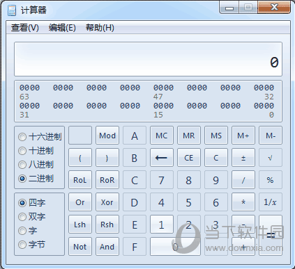Click the plus-minus sign key
Screen dimensions: 295x269
pyautogui.click(x=243, y=158)
